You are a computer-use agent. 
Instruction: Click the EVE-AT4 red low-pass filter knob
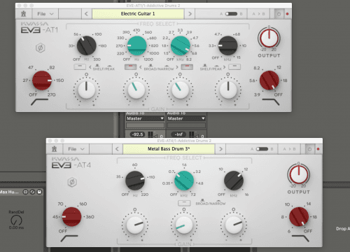(299, 217)
